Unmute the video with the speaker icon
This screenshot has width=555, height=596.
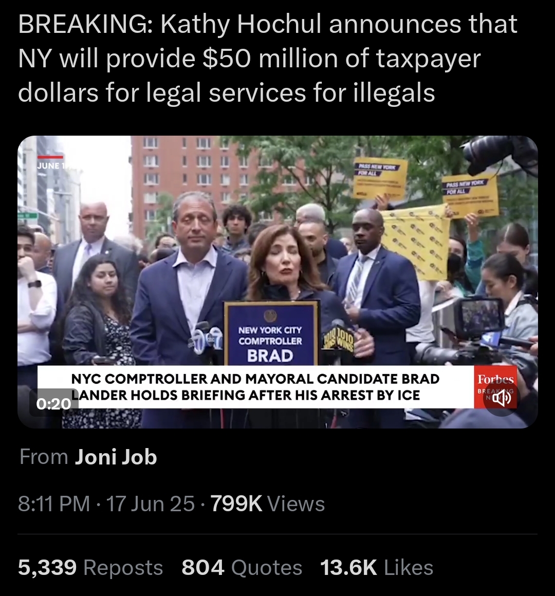(502, 399)
